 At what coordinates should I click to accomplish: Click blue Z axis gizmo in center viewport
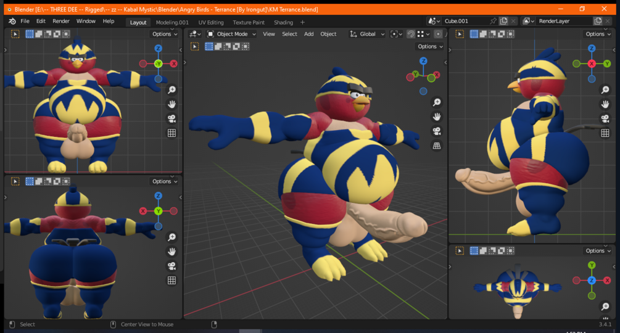point(423,61)
